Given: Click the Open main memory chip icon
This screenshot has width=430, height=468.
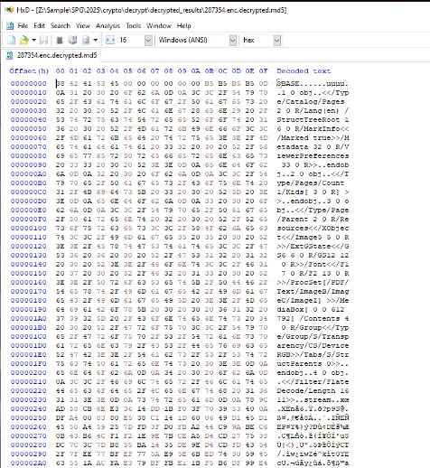Looking at the screenshot, I should click(60, 40).
